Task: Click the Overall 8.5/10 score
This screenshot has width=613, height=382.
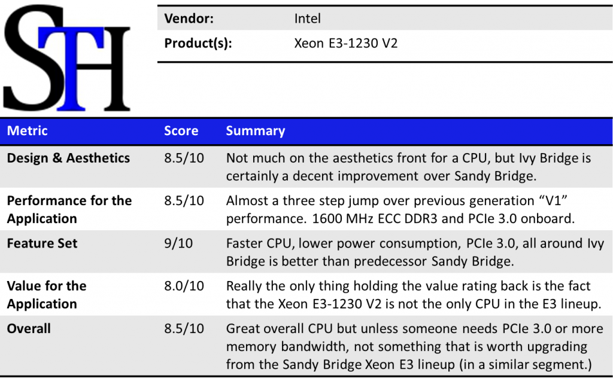Action: pos(184,329)
